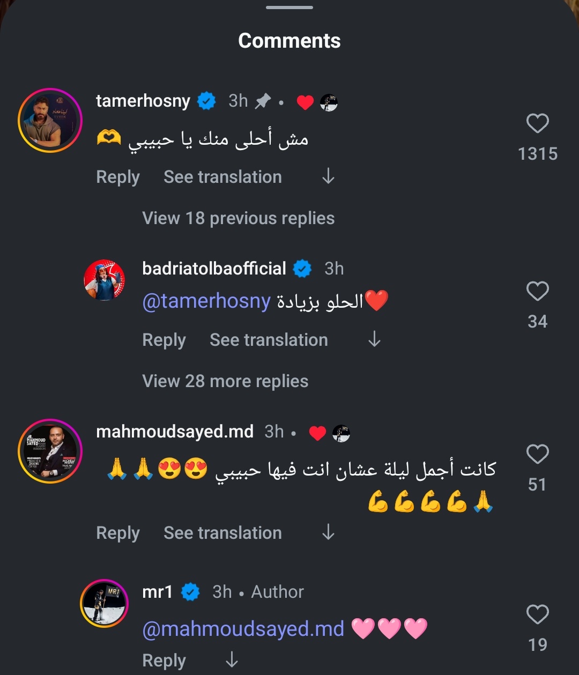The image size is (579, 675).
Task: Tap down arrow under mahmoudsayed.md's comment
Action: (x=328, y=532)
